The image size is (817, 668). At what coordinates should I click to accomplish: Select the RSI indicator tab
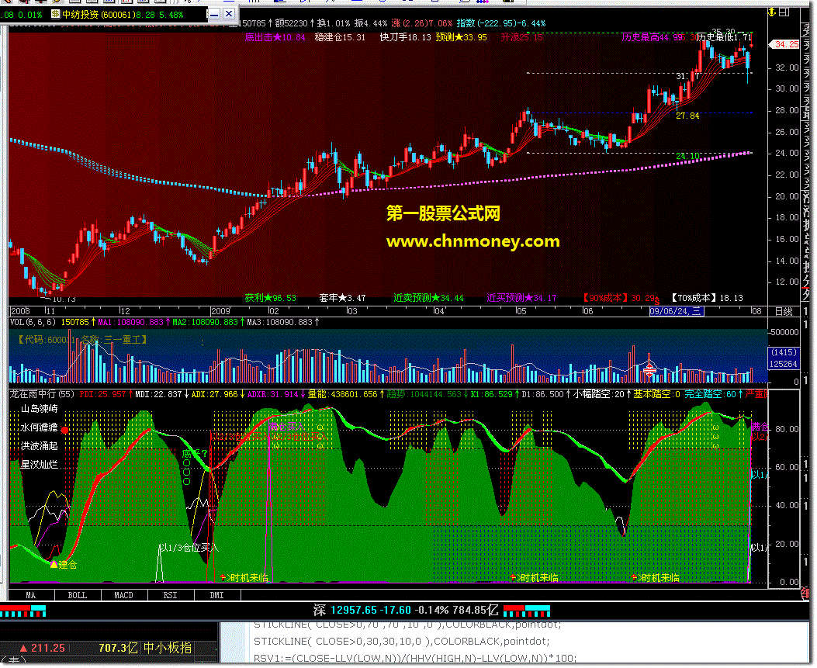point(171,595)
